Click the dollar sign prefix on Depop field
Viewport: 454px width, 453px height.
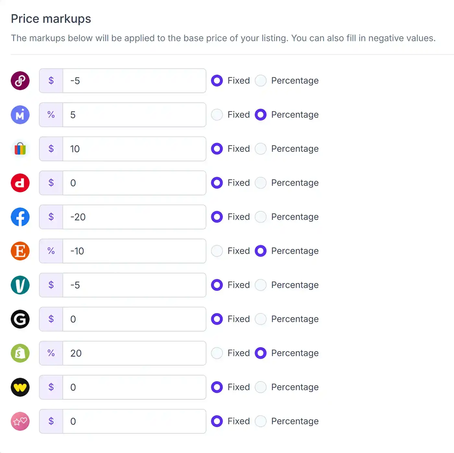point(51,183)
